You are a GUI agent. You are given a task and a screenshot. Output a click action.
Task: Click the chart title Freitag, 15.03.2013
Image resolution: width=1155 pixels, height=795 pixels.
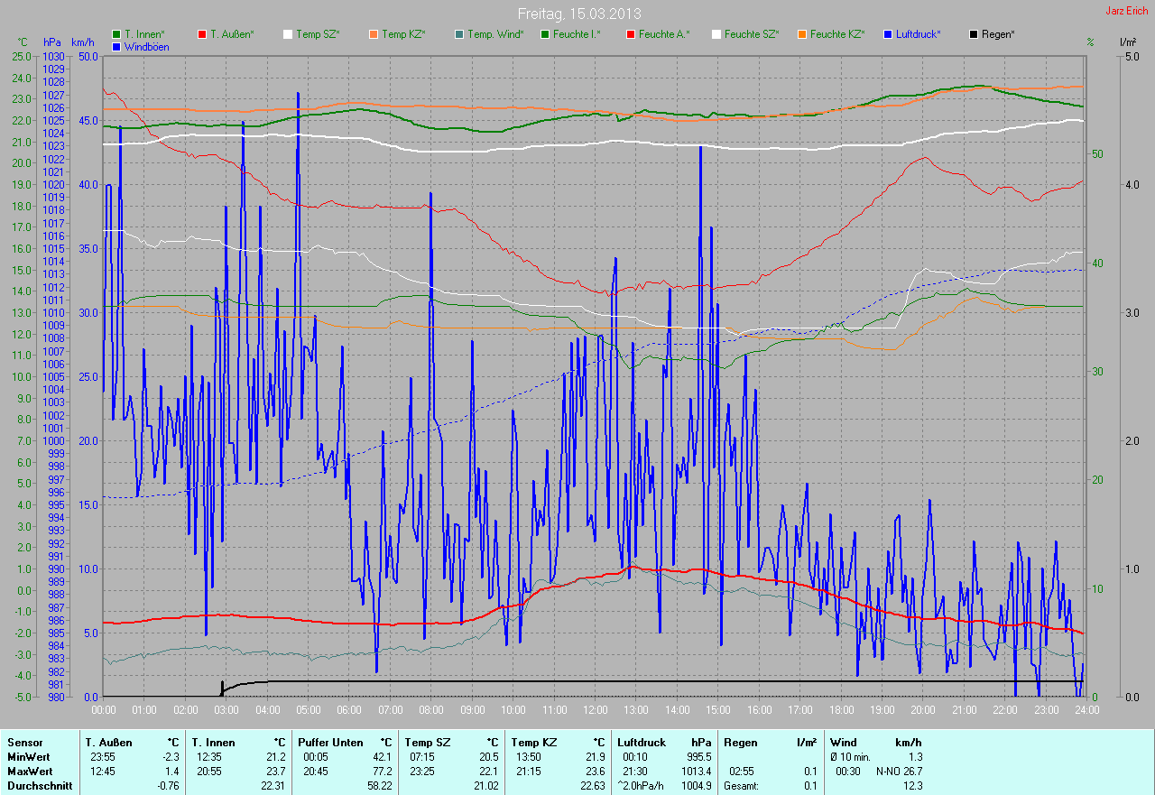578,14
